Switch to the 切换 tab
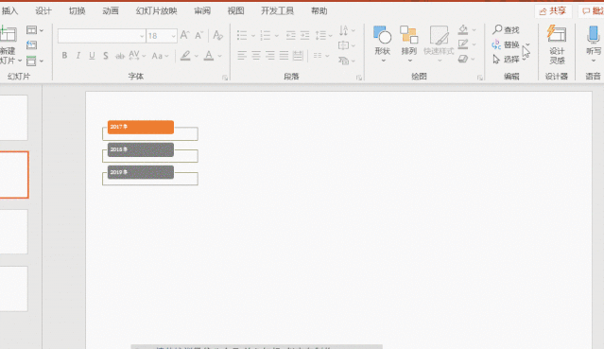Viewport: 604px width, 349px height. point(78,11)
